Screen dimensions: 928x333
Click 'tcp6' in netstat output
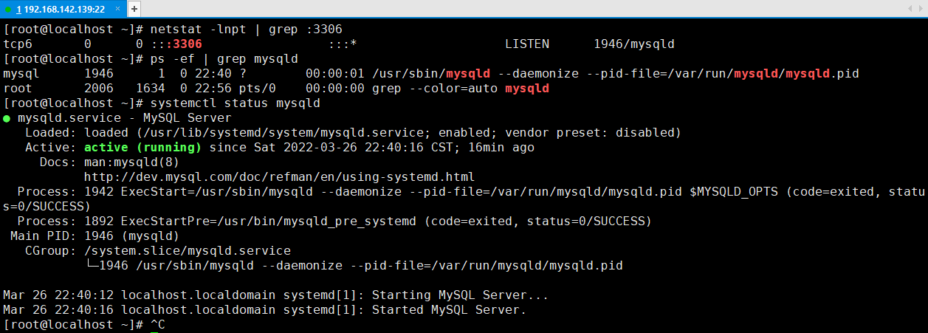tap(18, 44)
